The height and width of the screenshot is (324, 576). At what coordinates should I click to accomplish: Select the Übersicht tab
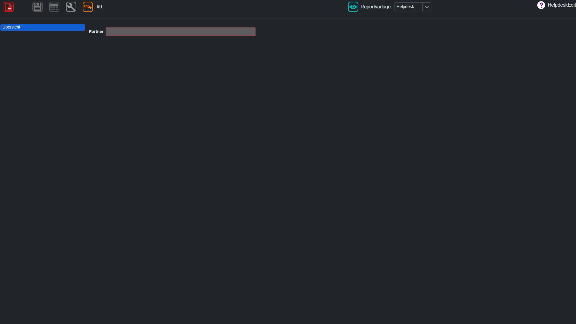(43, 27)
